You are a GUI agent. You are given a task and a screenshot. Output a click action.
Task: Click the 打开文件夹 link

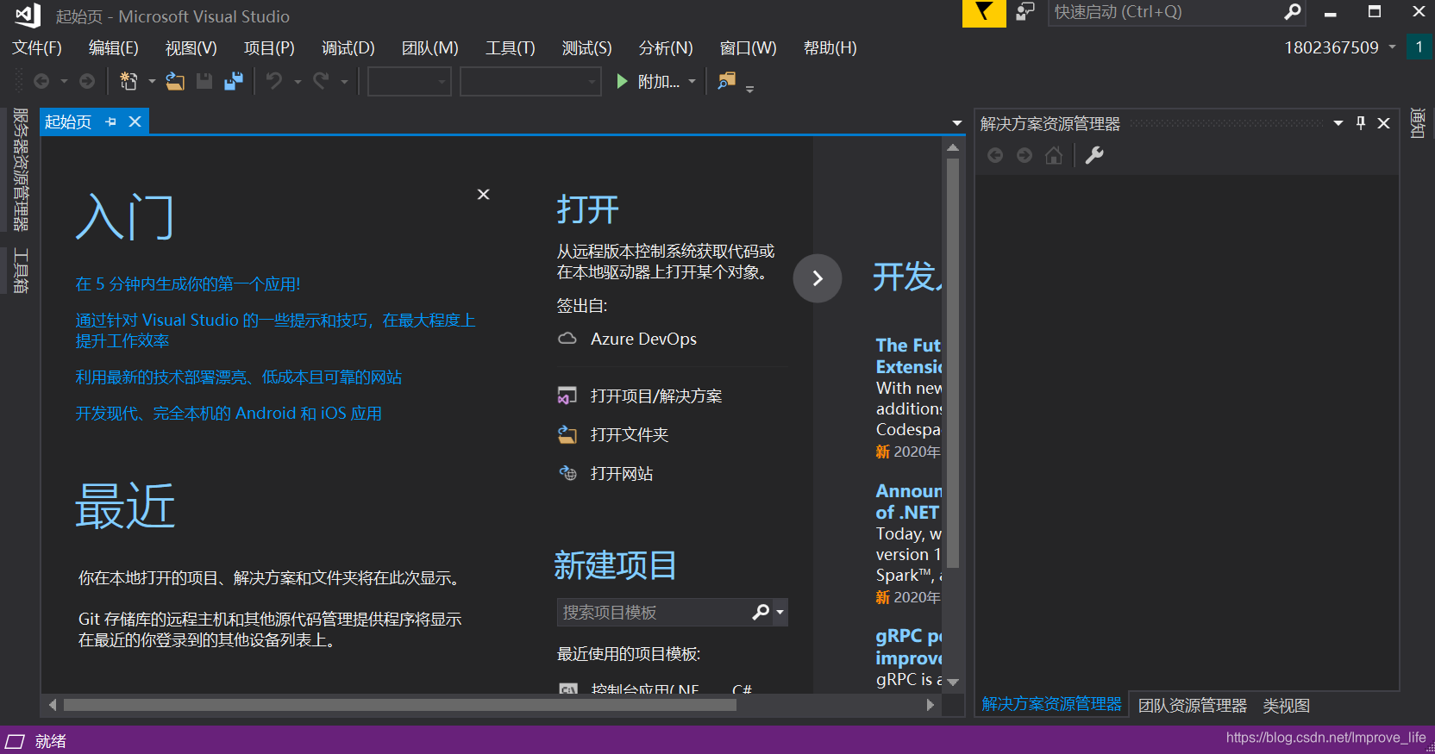[x=630, y=435]
